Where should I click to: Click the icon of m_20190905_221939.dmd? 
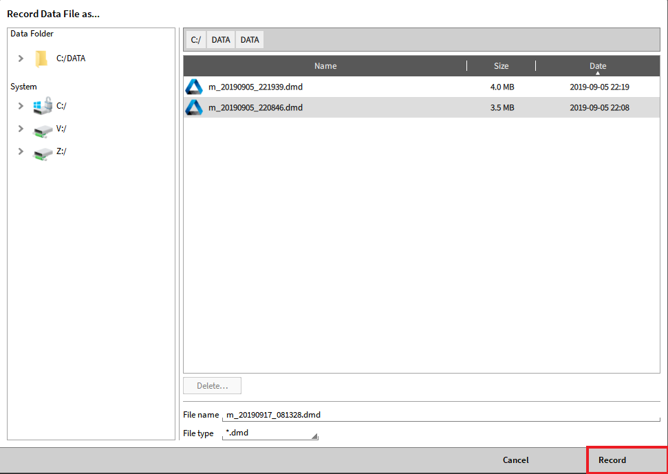coord(194,87)
